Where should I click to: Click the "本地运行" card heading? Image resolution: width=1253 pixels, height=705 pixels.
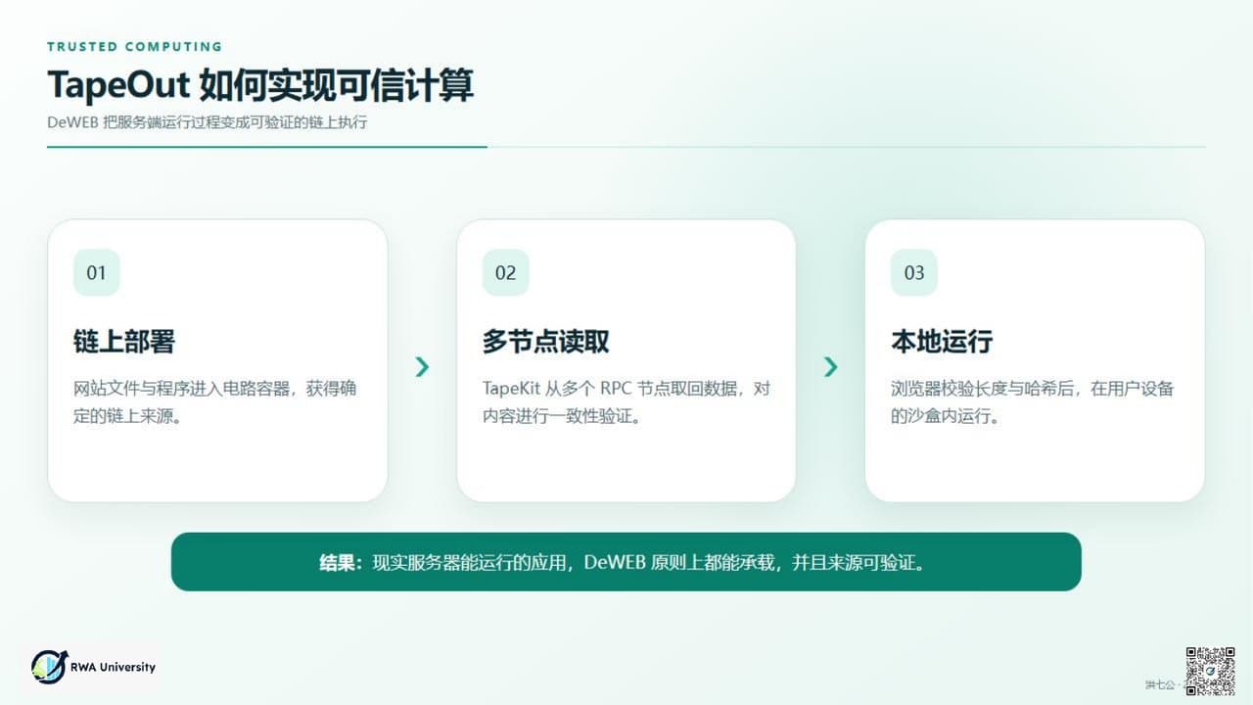[942, 341]
